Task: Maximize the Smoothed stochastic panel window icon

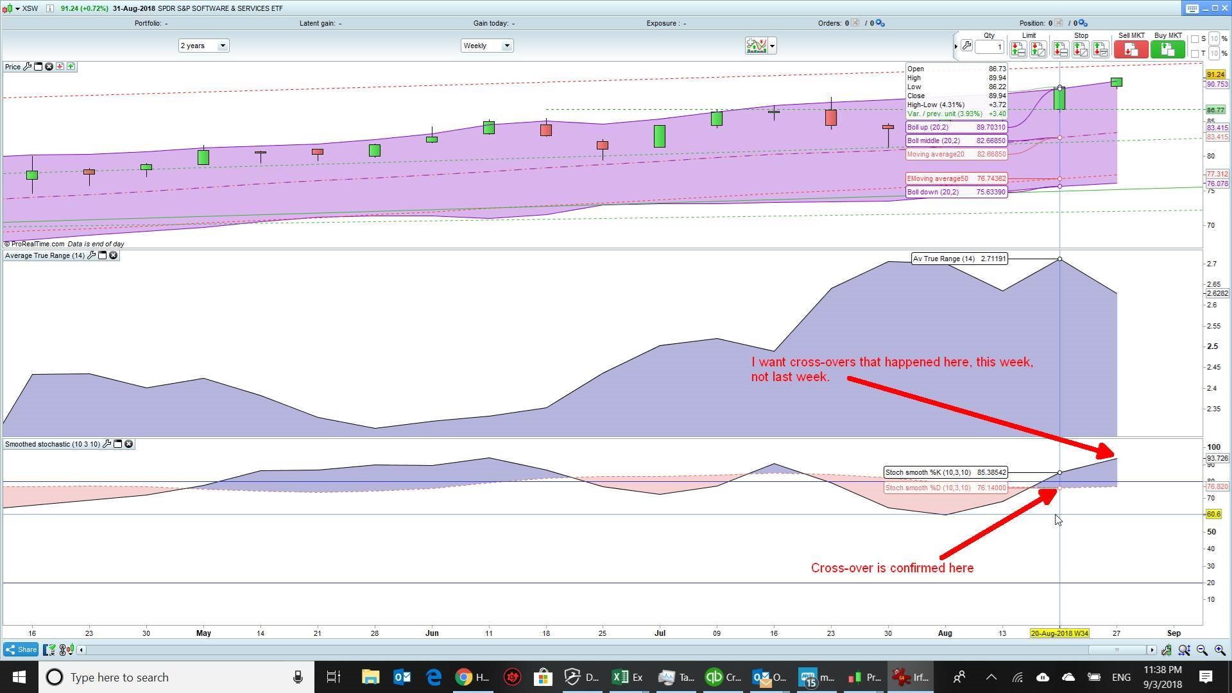Action: (118, 444)
